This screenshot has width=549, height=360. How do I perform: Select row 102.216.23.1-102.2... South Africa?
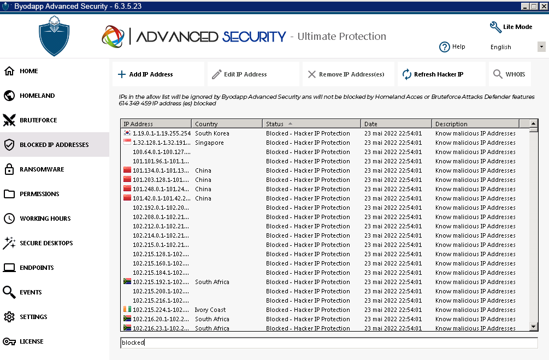324,328
